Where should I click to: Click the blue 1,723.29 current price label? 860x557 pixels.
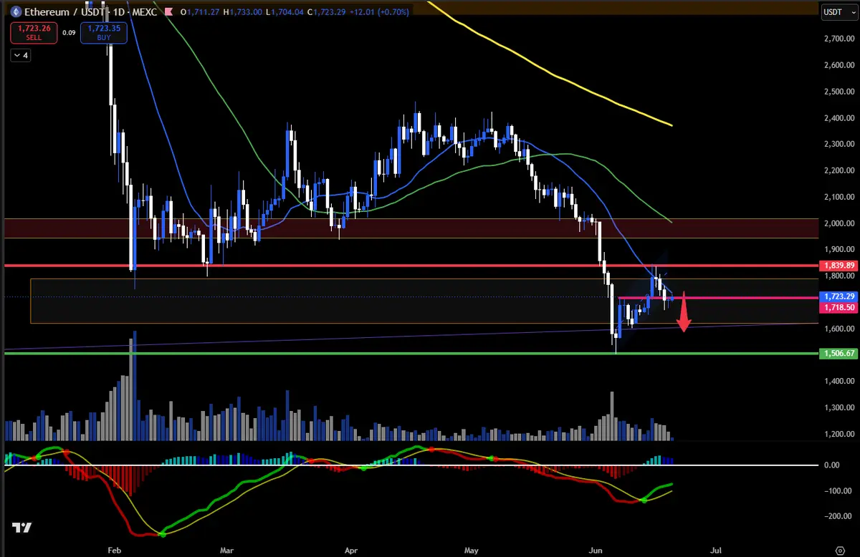coord(839,296)
